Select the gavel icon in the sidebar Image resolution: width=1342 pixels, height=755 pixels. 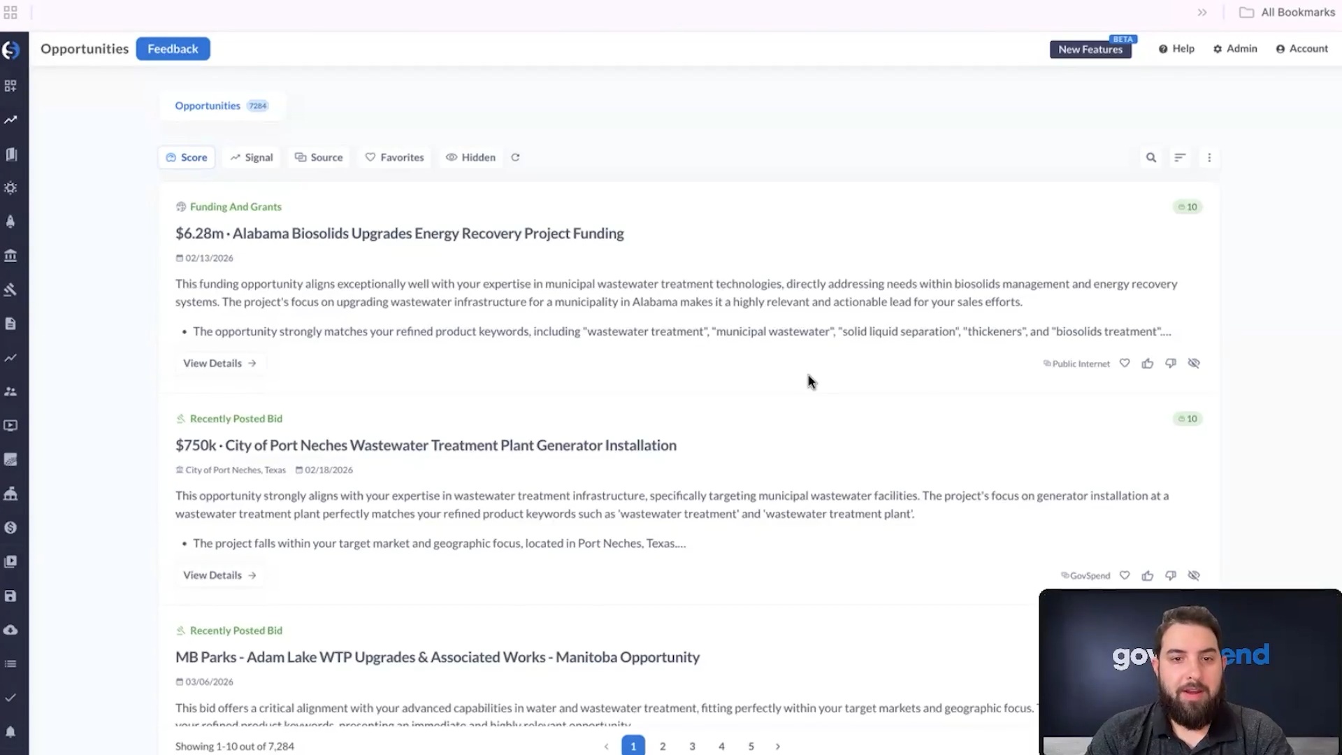click(10, 289)
